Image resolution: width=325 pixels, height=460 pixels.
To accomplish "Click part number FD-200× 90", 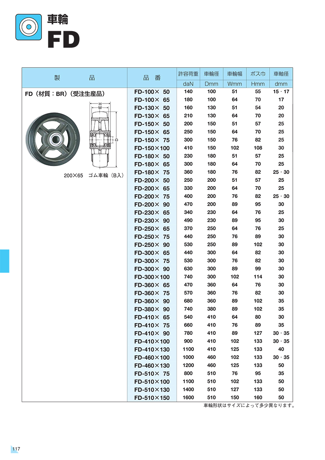I will tap(152, 205).
